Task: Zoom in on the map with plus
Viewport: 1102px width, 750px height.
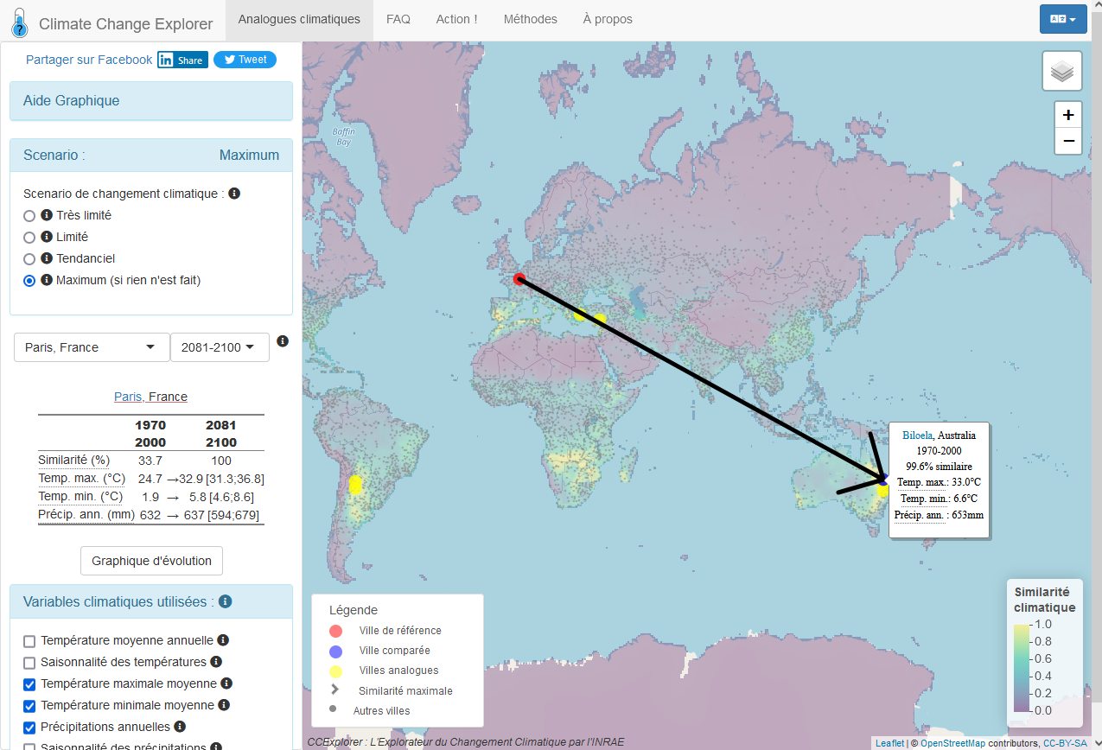Action: click(x=1068, y=115)
